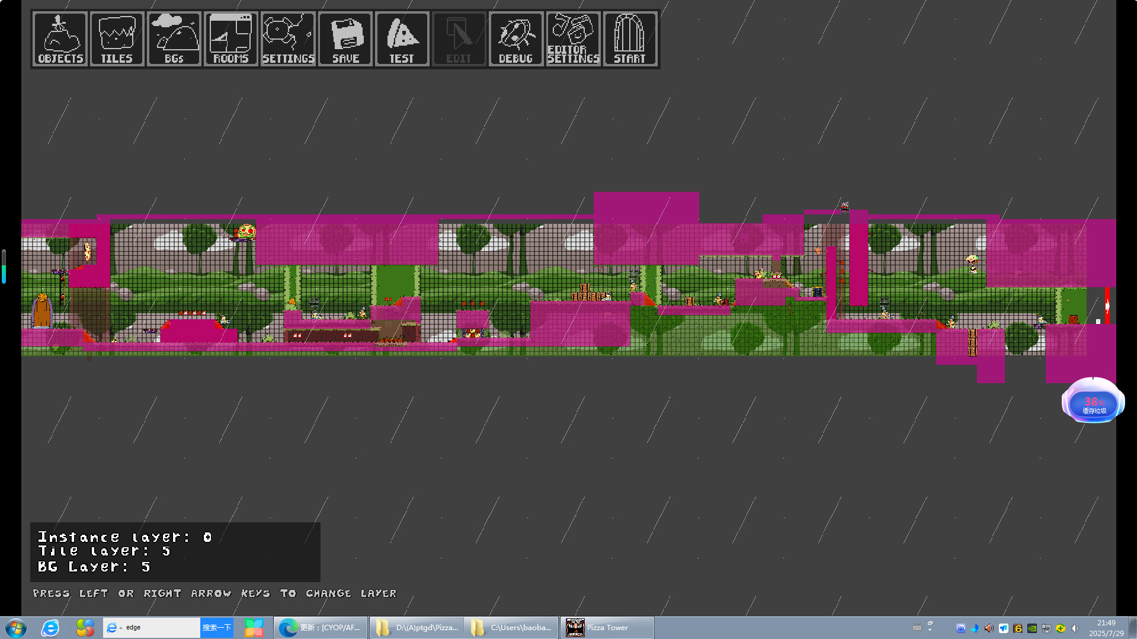This screenshot has height=639, width=1137.
Task: Open the level Settings button
Action: pos(288,39)
